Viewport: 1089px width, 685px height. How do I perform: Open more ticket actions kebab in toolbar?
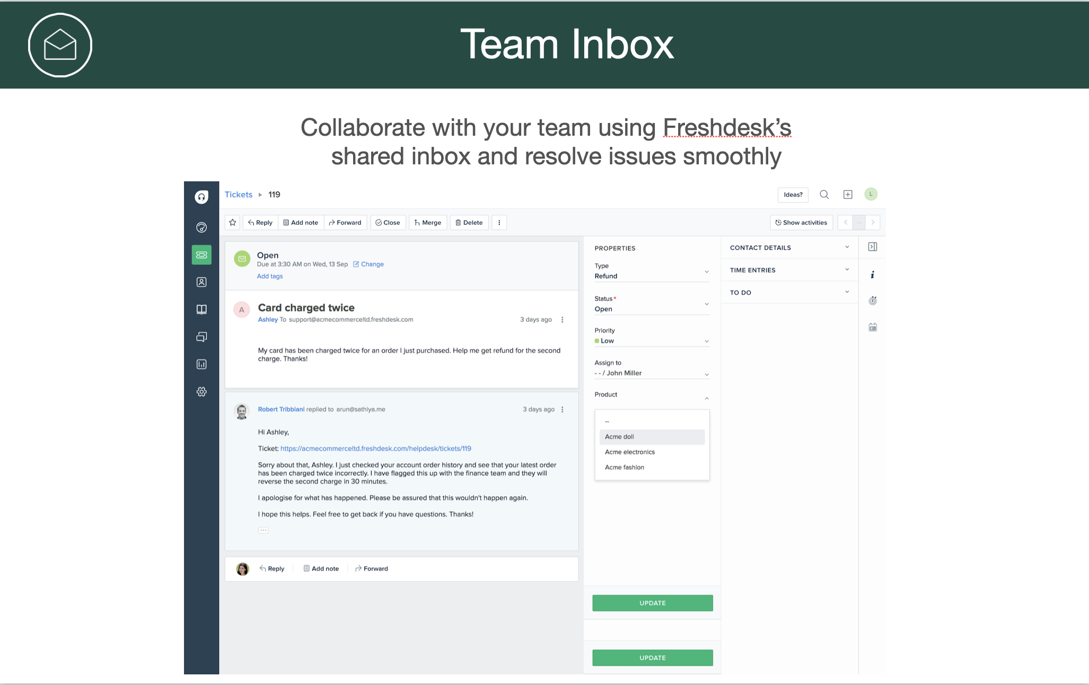click(499, 223)
